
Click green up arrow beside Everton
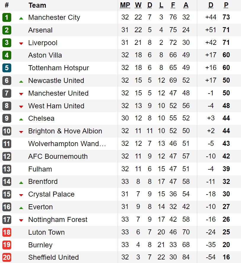point(21,208)
